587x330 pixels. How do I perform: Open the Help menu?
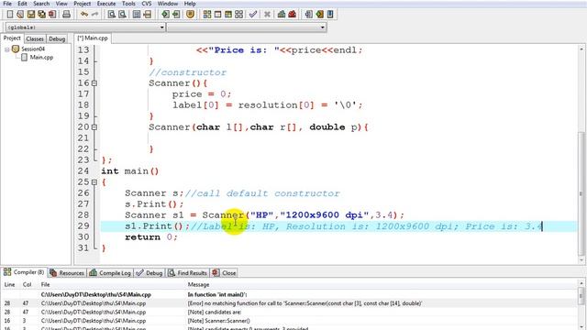[190, 4]
